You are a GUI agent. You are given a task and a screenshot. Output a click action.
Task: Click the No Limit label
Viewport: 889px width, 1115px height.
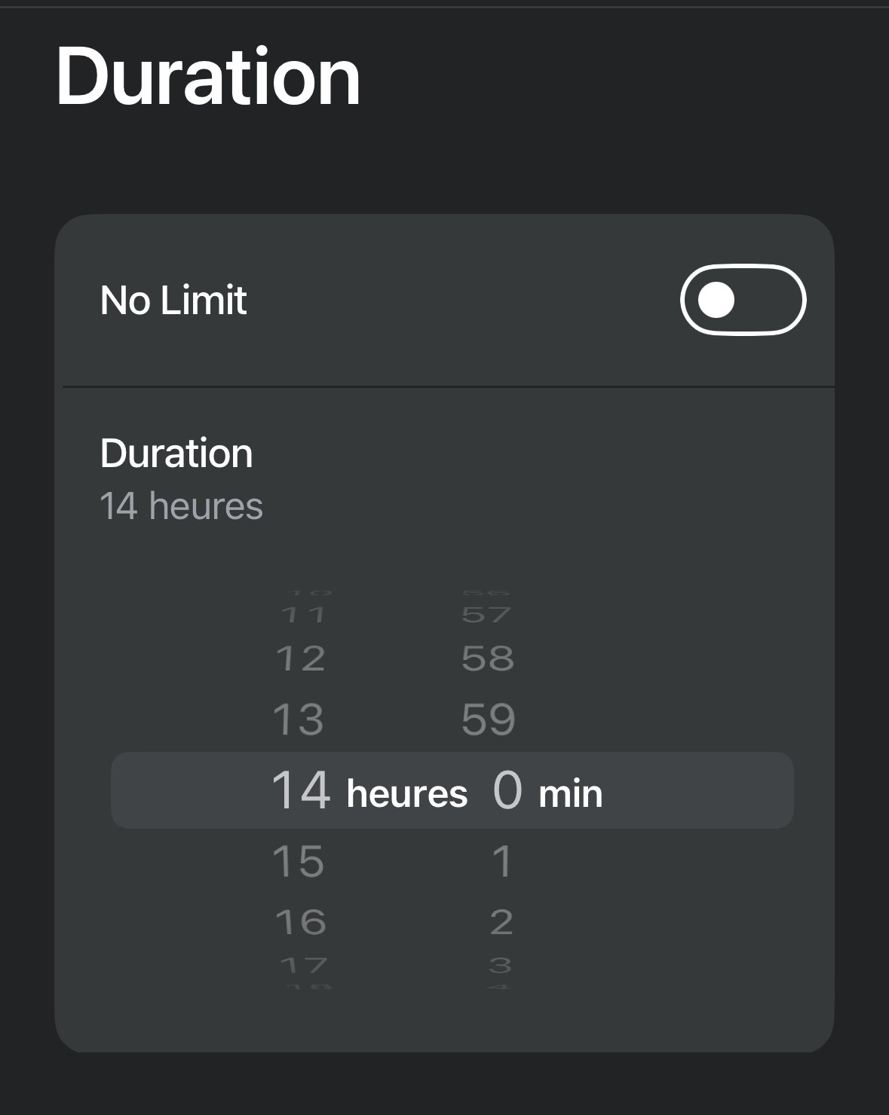click(x=173, y=300)
